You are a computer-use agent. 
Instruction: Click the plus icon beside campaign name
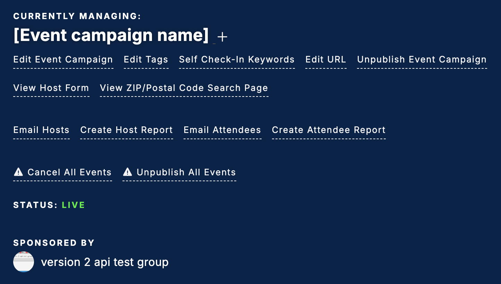pyautogui.click(x=222, y=37)
